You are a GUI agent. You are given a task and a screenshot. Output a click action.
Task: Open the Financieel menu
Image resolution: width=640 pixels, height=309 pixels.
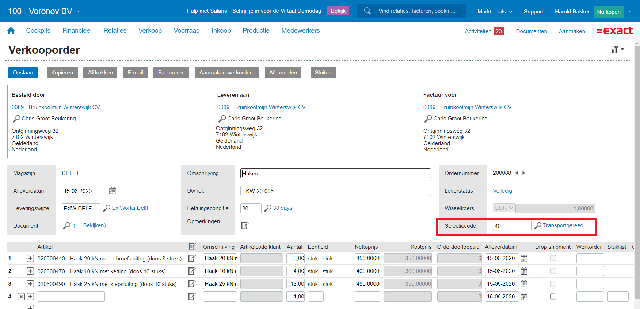pos(77,31)
